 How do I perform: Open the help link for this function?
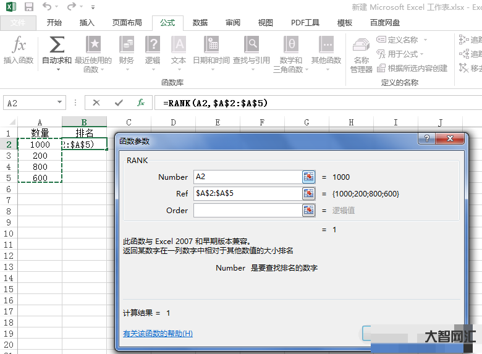point(158,334)
